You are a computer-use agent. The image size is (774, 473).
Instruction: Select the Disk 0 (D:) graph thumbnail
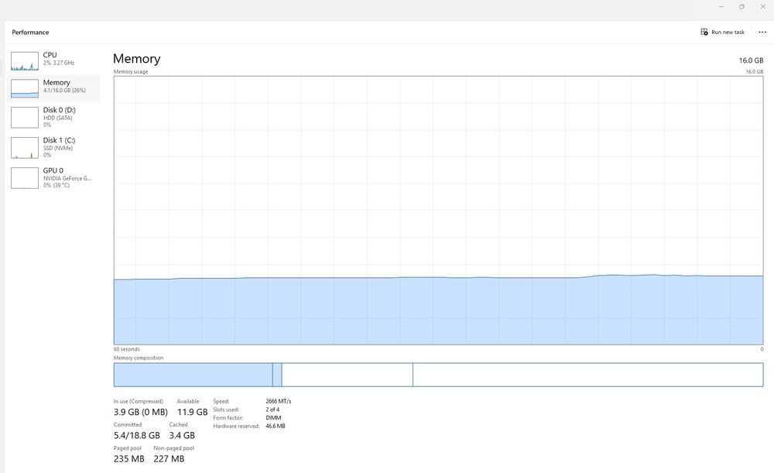[x=25, y=118]
